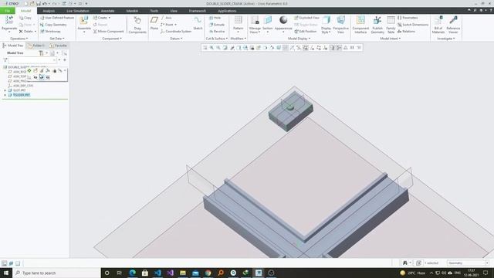Viewport: 494px width, 278px height.
Task: Open the Appearances sphere icon
Action: click(x=283, y=20)
